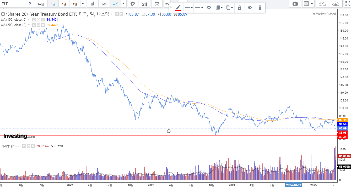Open settings gear next to iShares title
The width and height of the screenshot is (351, 187).
[121, 14]
